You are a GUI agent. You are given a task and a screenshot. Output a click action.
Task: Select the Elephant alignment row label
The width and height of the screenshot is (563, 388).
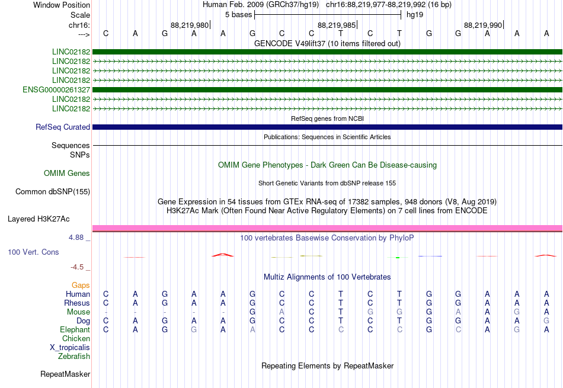pos(75,330)
